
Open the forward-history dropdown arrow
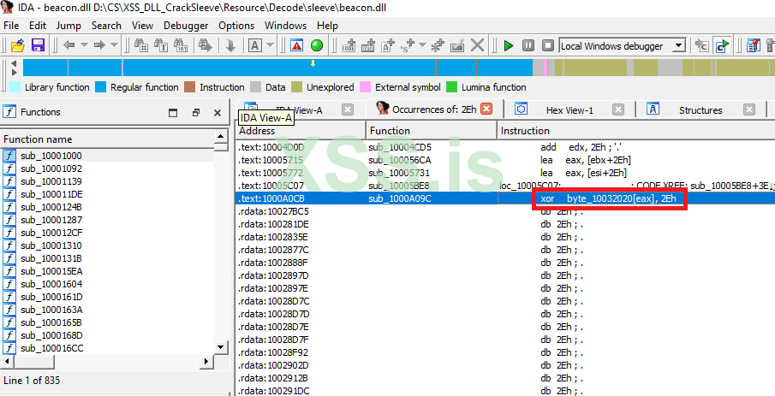pos(114,45)
